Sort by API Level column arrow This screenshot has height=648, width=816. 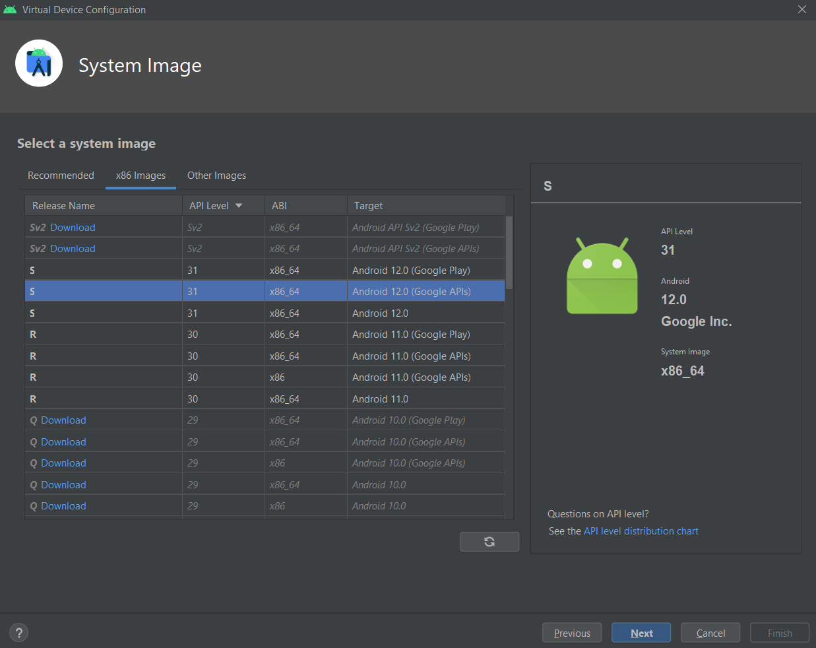[x=239, y=206]
